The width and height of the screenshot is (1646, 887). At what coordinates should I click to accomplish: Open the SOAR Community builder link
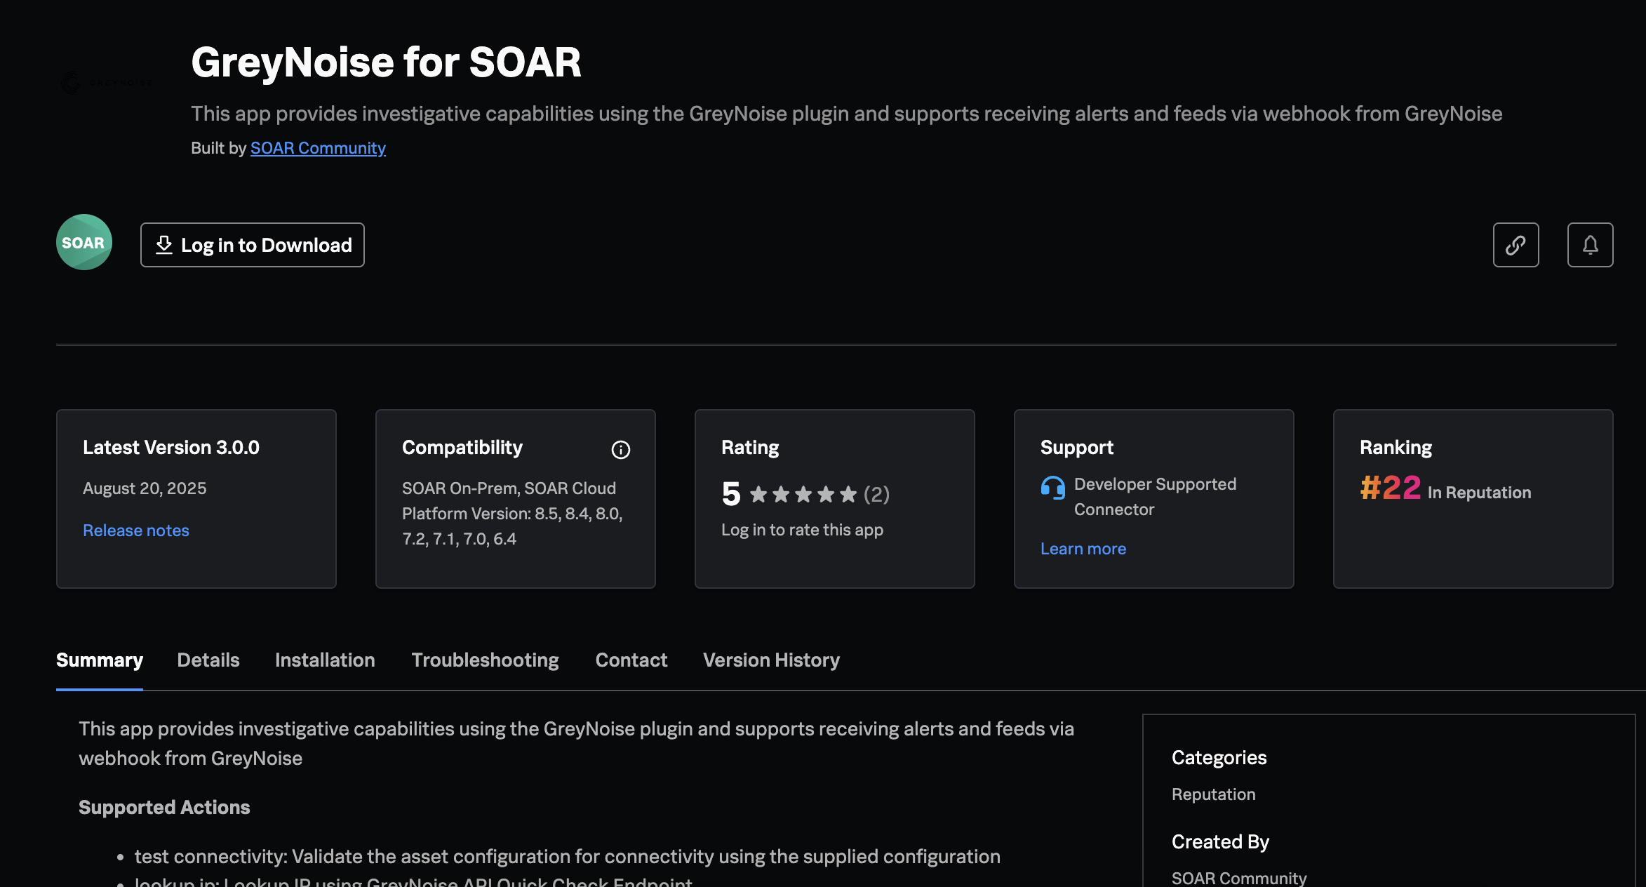click(x=318, y=148)
